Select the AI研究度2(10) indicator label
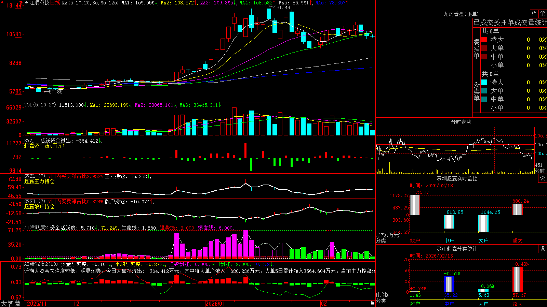The height and width of the screenshot is (307, 547). [x=41, y=264]
